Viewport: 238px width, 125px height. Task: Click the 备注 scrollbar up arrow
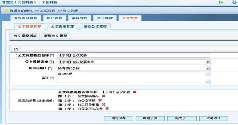208,74
